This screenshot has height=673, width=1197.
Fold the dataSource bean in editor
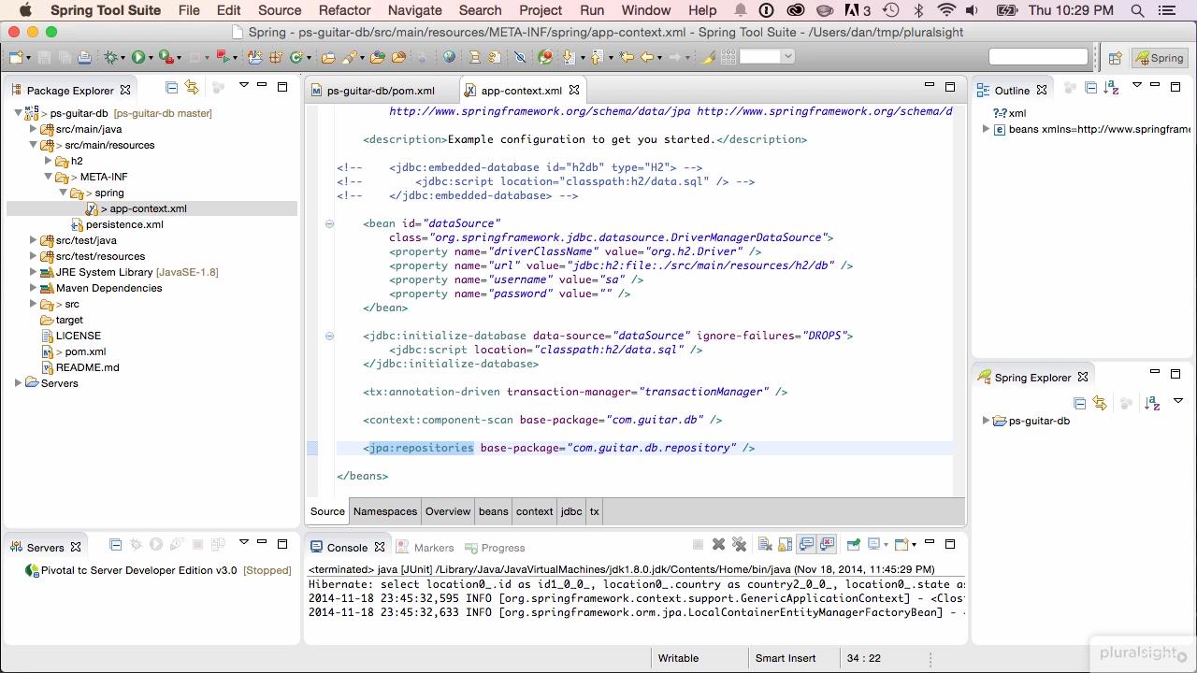329,223
